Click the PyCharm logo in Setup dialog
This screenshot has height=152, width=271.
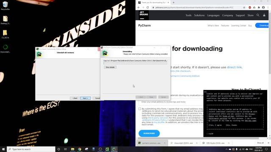(39, 54)
